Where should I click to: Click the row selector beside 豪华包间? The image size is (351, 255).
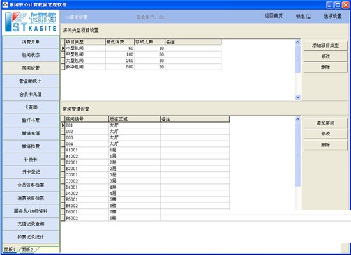(x=63, y=66)
